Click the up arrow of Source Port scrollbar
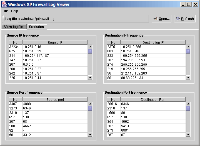The width and height of the screenshot is (200, 146). click(x=90, y=104)
